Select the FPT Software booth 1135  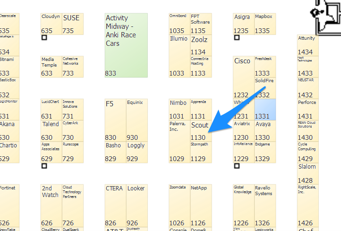coord(201,24)
